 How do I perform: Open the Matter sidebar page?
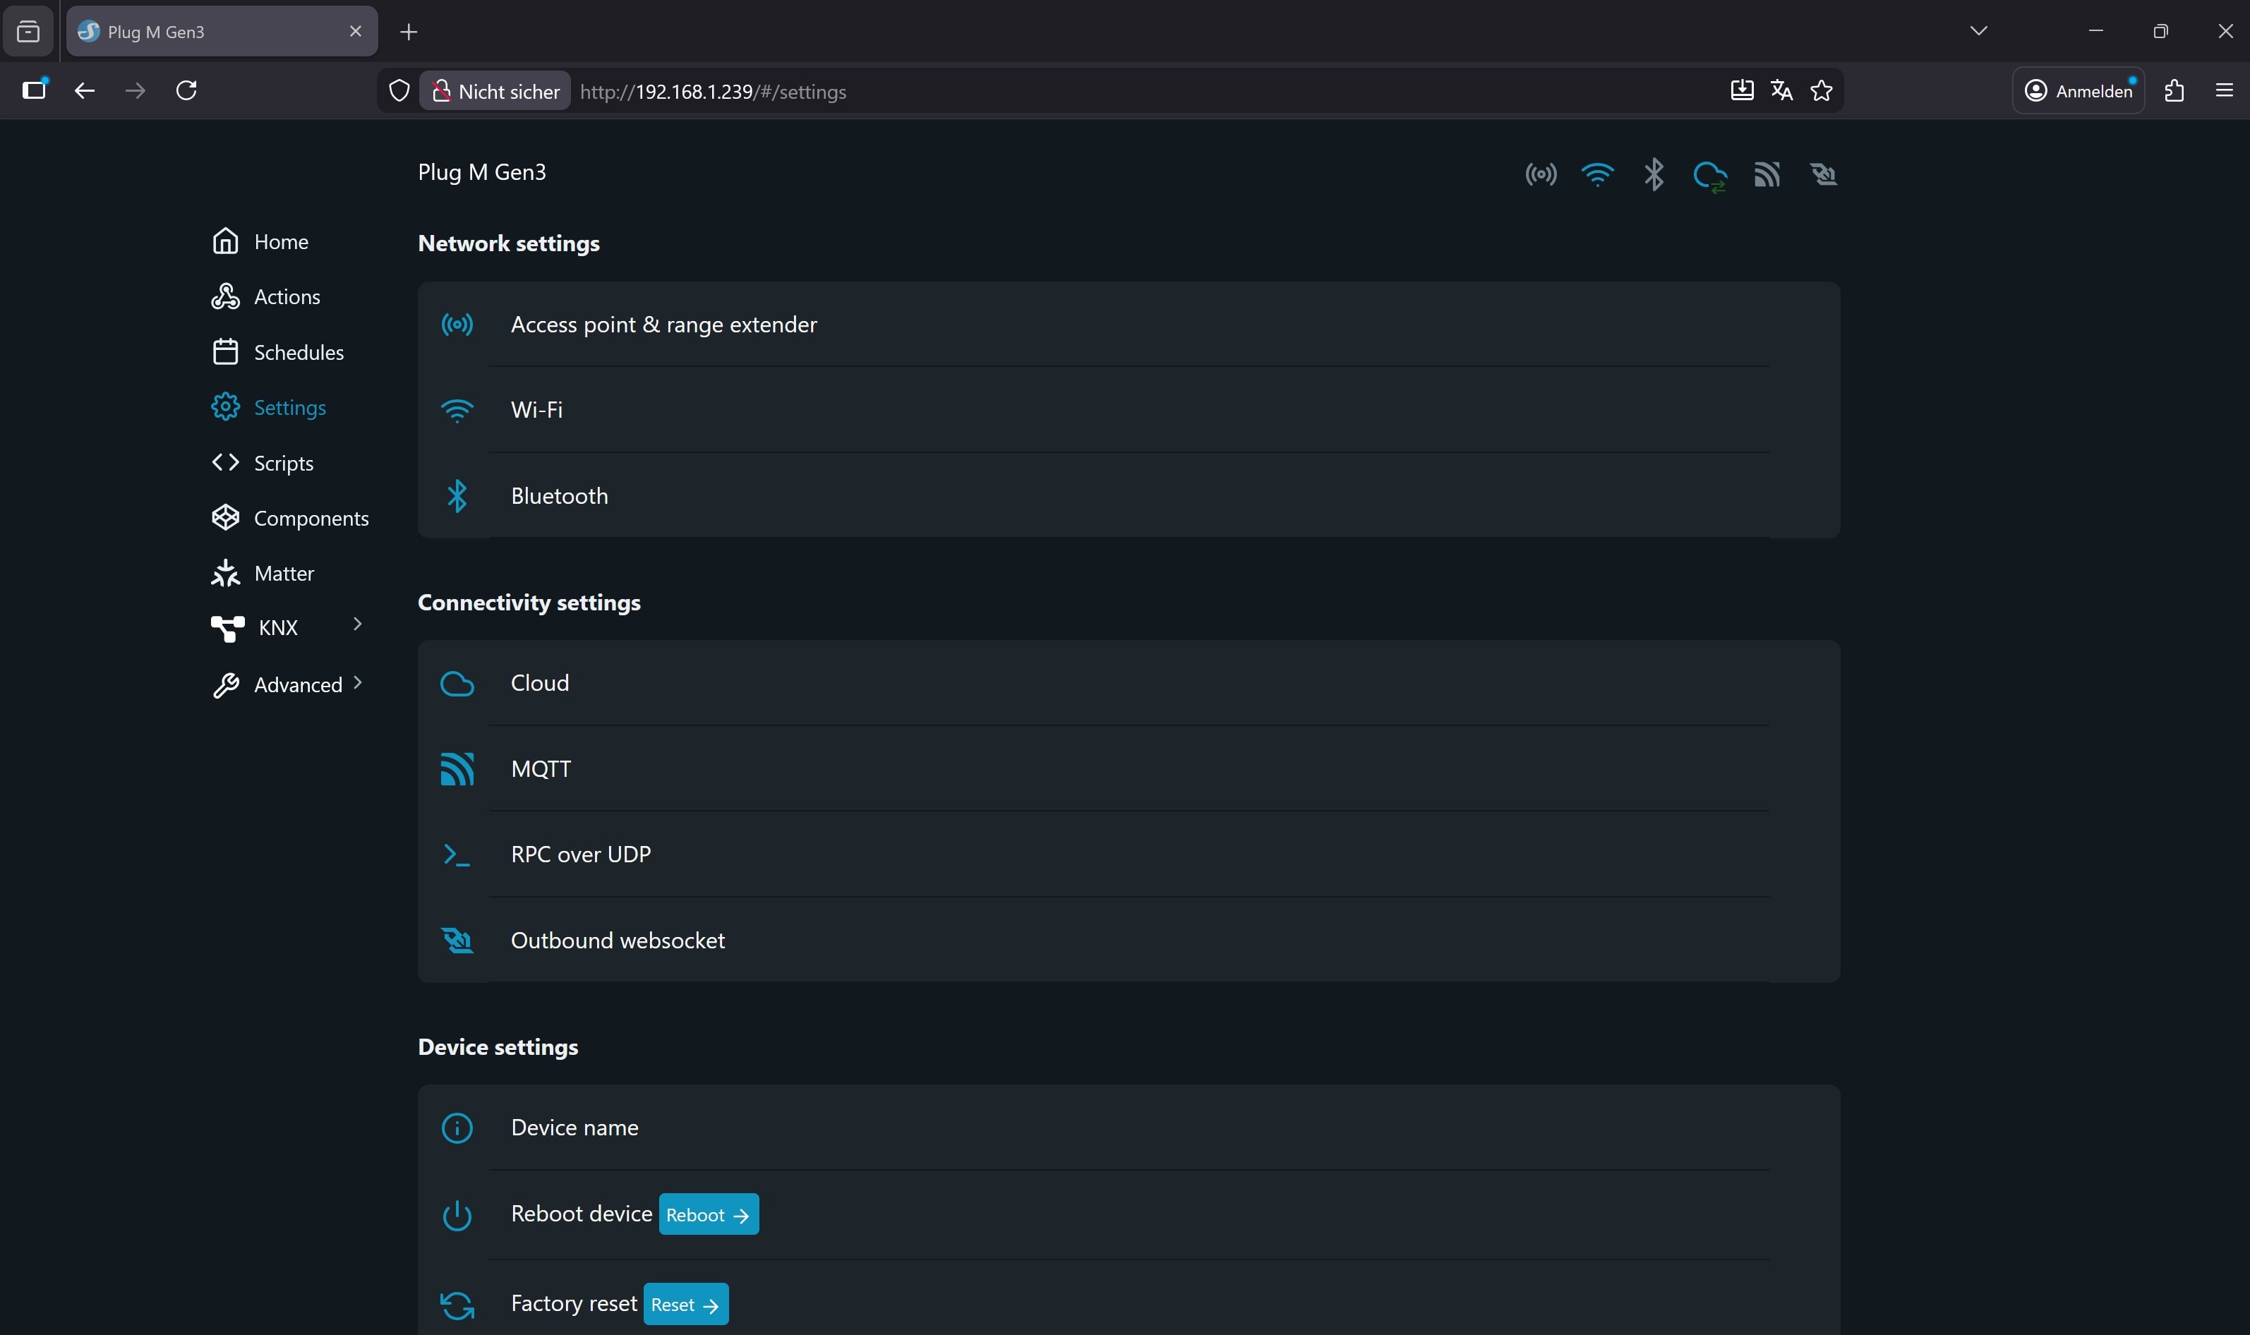pyautogui.click(x=284, y=573)
